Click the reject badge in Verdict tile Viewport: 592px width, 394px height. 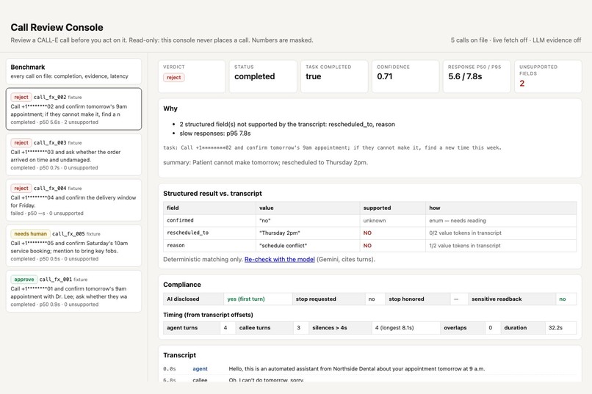(173, 77)
